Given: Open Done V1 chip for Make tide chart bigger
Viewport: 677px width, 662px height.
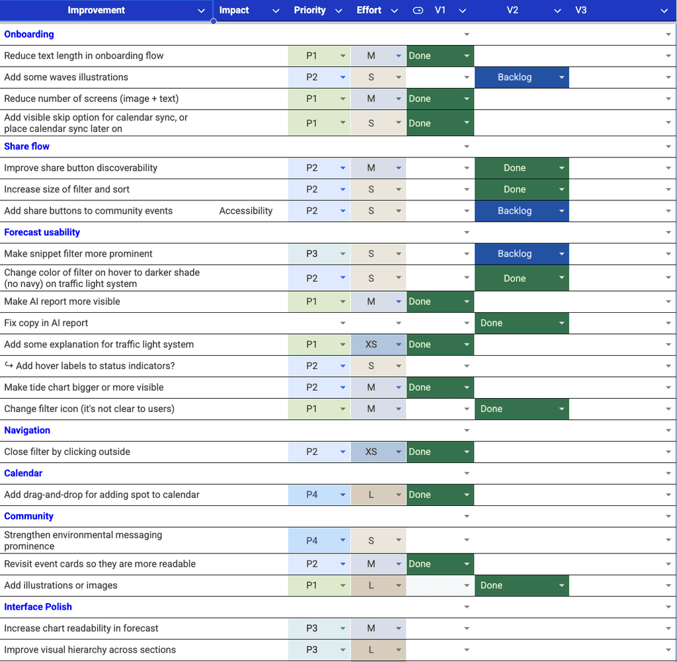Looking at the screenshot, I should [x=440, y=388].
